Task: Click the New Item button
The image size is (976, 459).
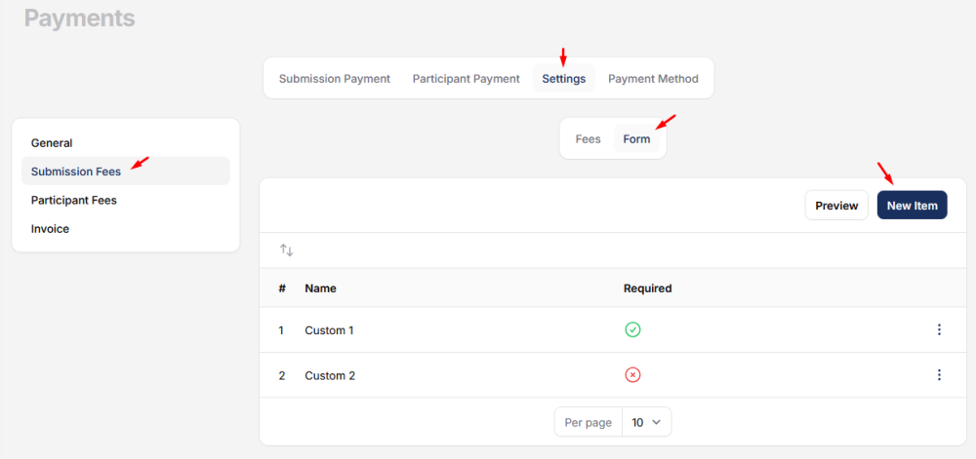Action: pyautogui.click(x=912, y=206)
